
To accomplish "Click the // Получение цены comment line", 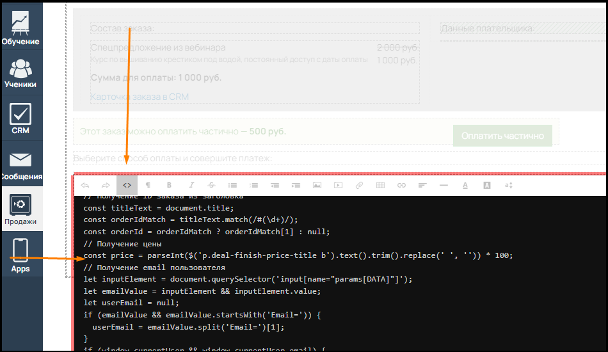I will [x=122, y=244].
